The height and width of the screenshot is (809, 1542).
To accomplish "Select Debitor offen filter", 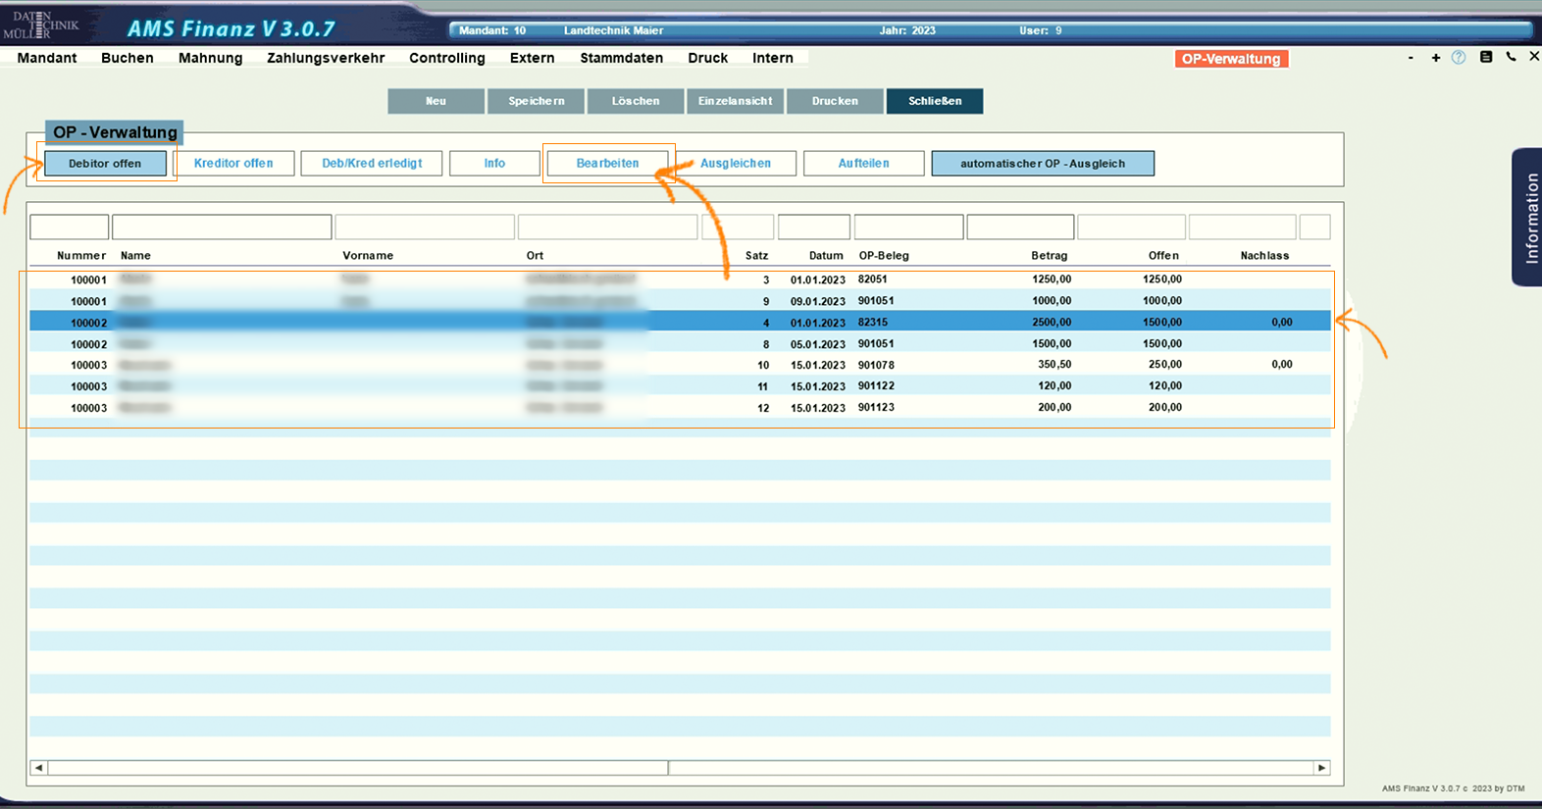I will [105, 164].
